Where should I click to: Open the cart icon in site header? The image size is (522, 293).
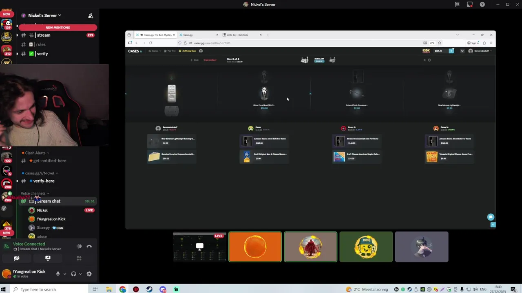462,51
